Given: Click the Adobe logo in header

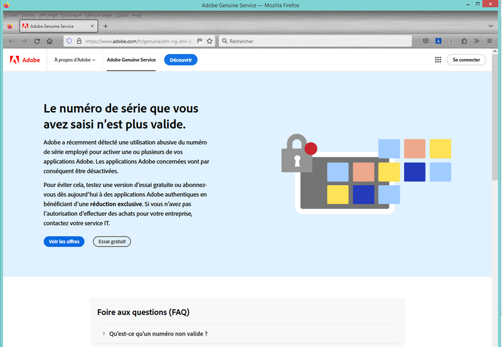Looking at the screenshot, I should coord(25,60).
